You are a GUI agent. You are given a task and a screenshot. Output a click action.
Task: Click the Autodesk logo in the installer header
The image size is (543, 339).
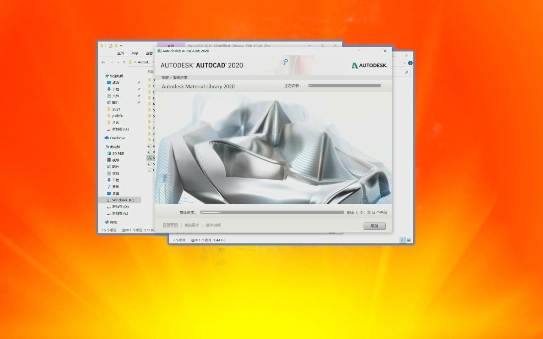pyautogui.click(x=369, y=65)
